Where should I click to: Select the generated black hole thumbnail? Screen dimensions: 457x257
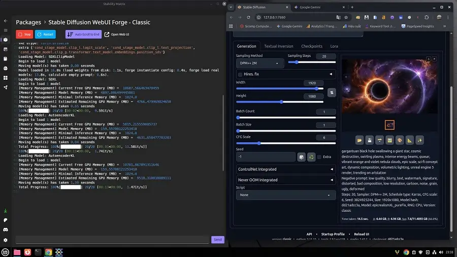pyautogui.click(x=389, y=125)
